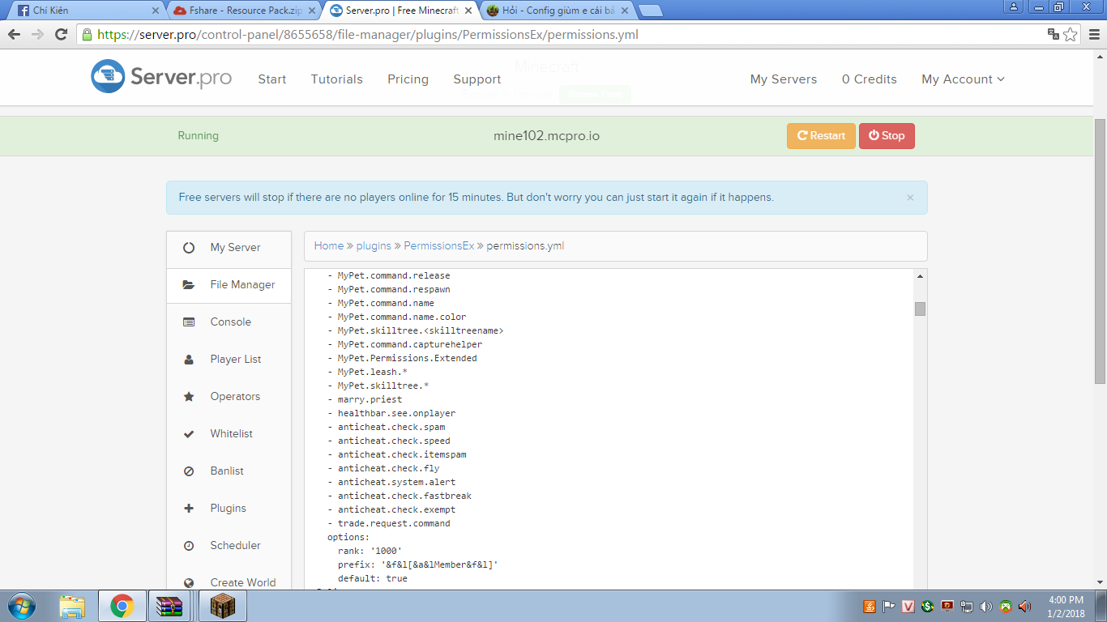Open the Pricing menu item
This screenshot has height=622, width=1107.
(408, 79)
